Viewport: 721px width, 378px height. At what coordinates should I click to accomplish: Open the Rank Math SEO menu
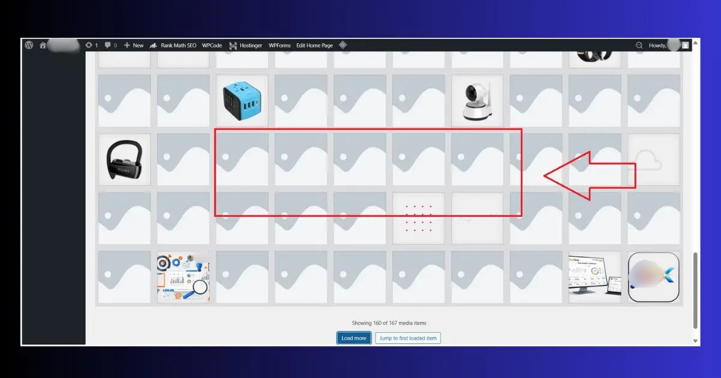pyautogui.click(x=173, y=45)
